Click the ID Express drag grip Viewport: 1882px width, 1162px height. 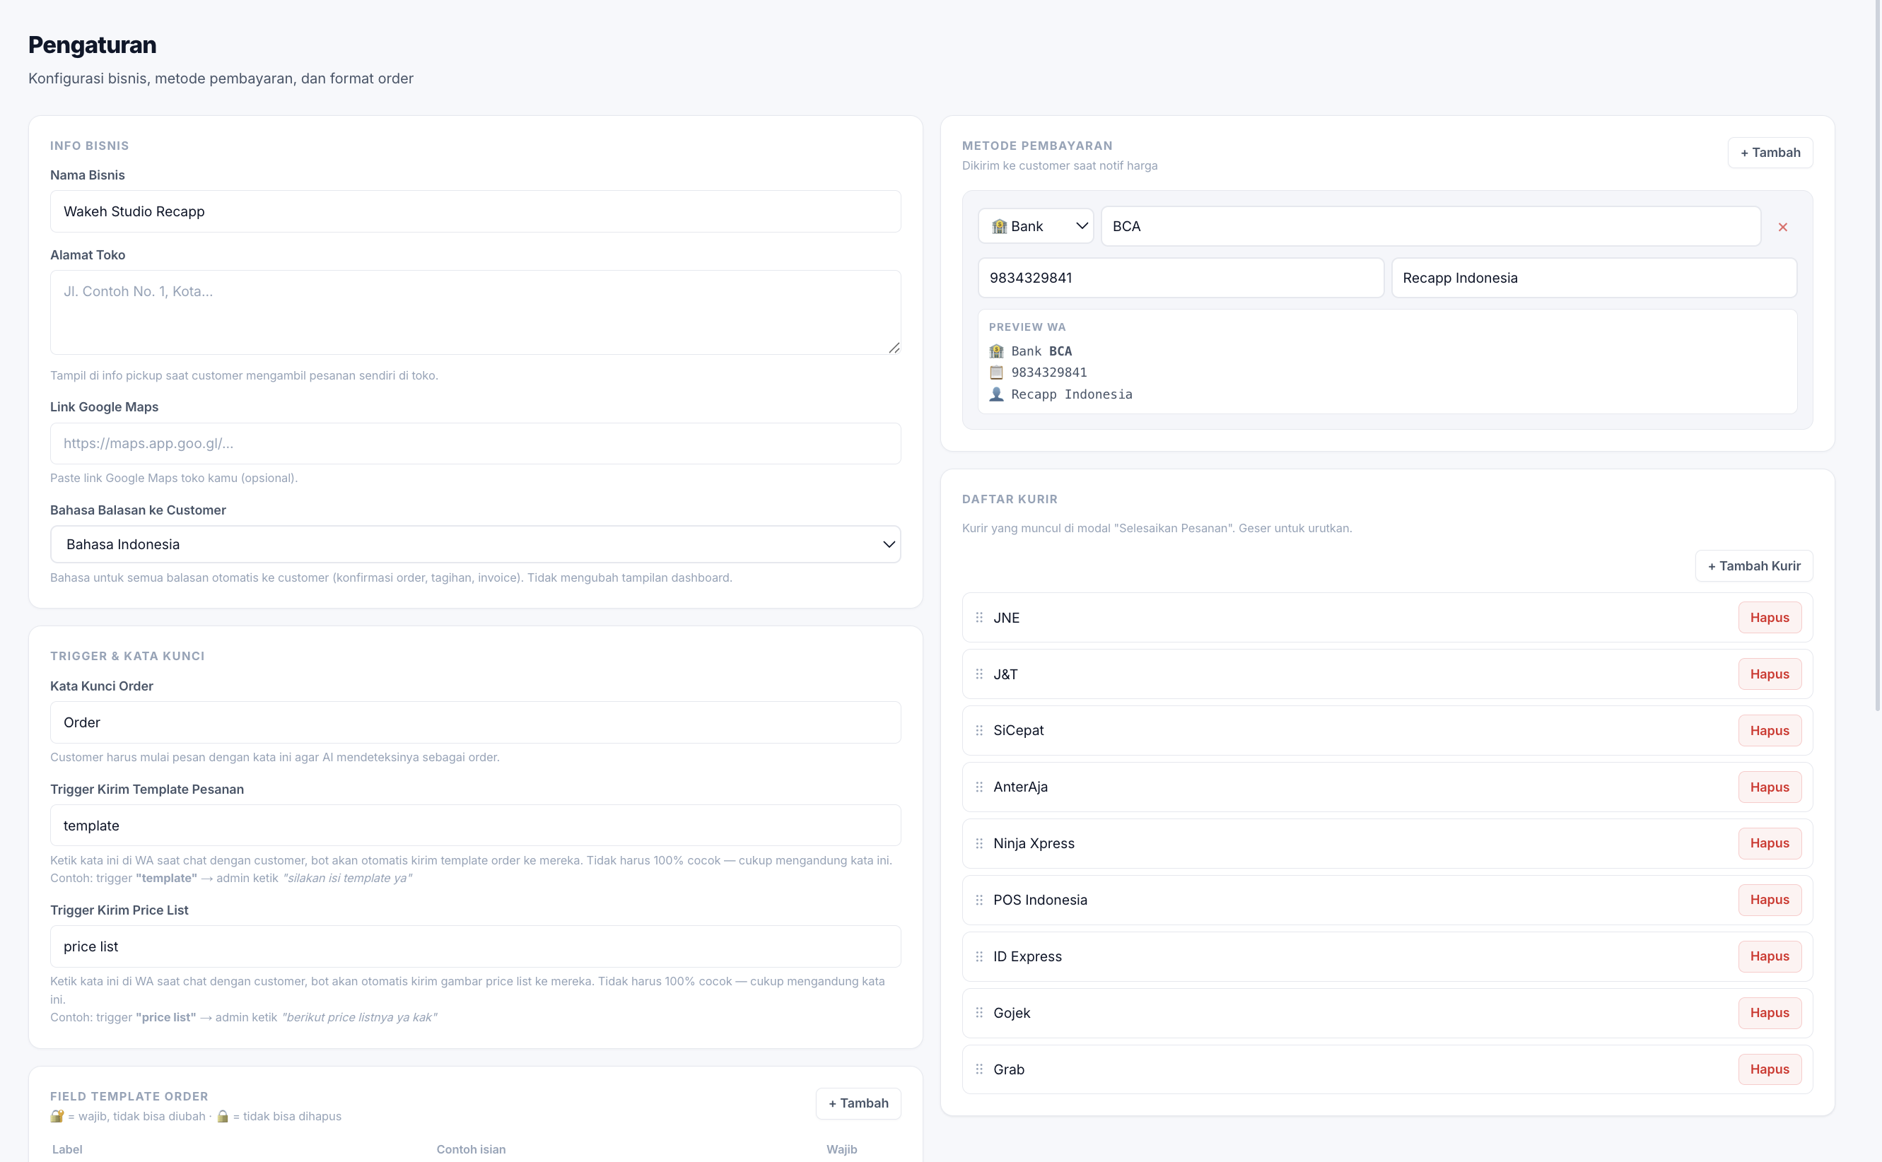[979, 956]
